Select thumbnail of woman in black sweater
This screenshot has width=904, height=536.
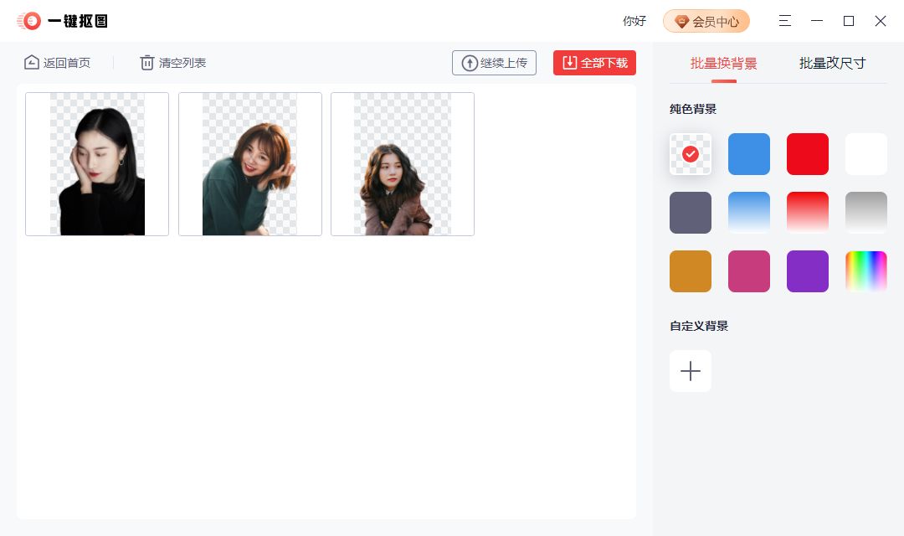(97, 164)
